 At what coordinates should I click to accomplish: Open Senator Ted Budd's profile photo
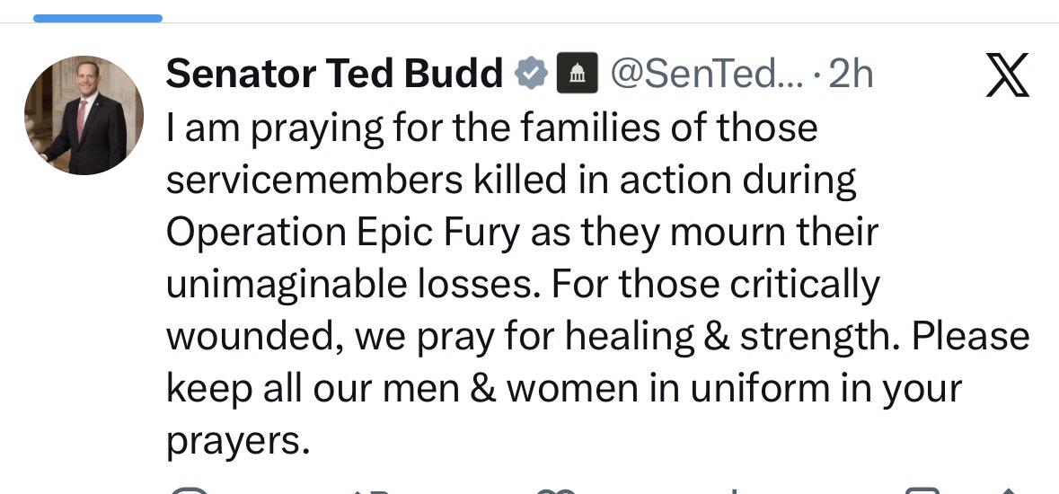tap(84, 115)
